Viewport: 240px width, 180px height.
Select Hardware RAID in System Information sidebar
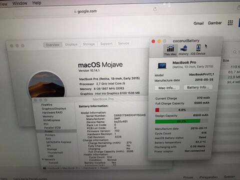pos(52,112)
